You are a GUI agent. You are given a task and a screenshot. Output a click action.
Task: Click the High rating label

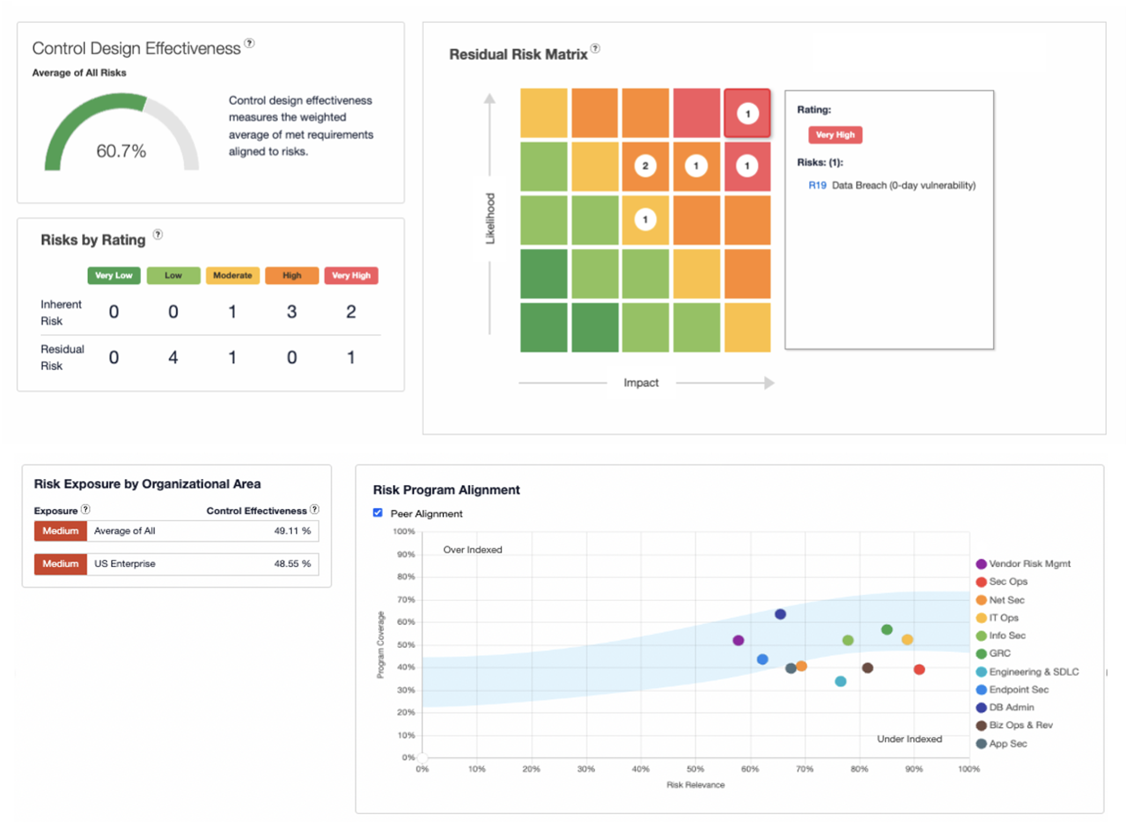[292, 276]
